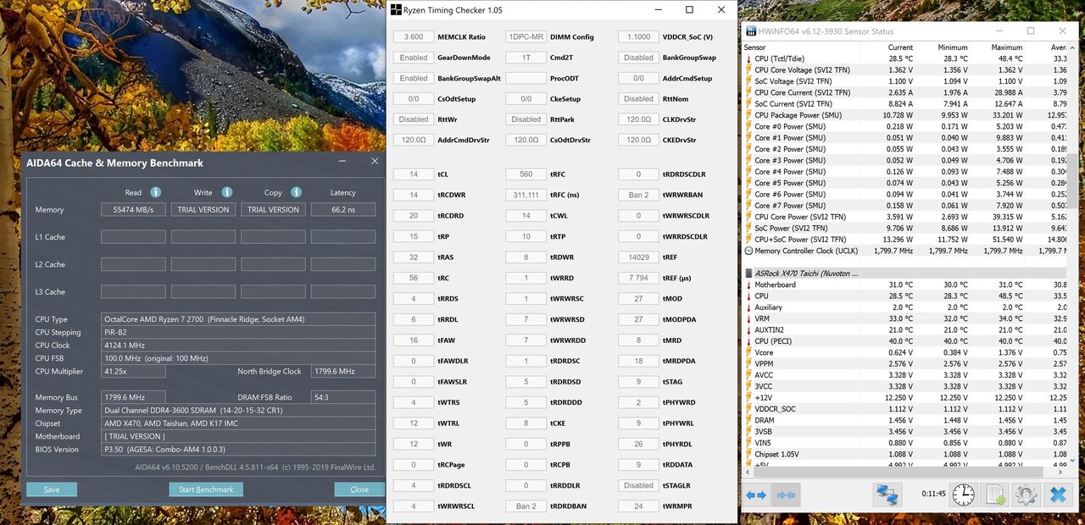Click the tREF value field showing 14029
This screenshot has width=1085, height=525.
click(x=638, y=257)
